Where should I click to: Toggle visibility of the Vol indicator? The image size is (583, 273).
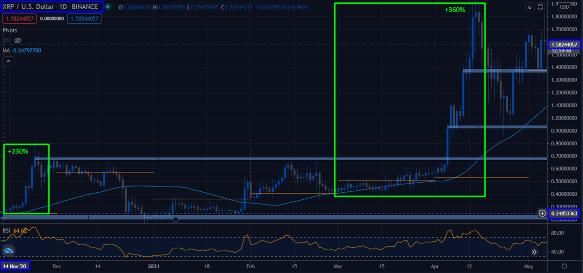pyautogui.click(x=18, y=40)
